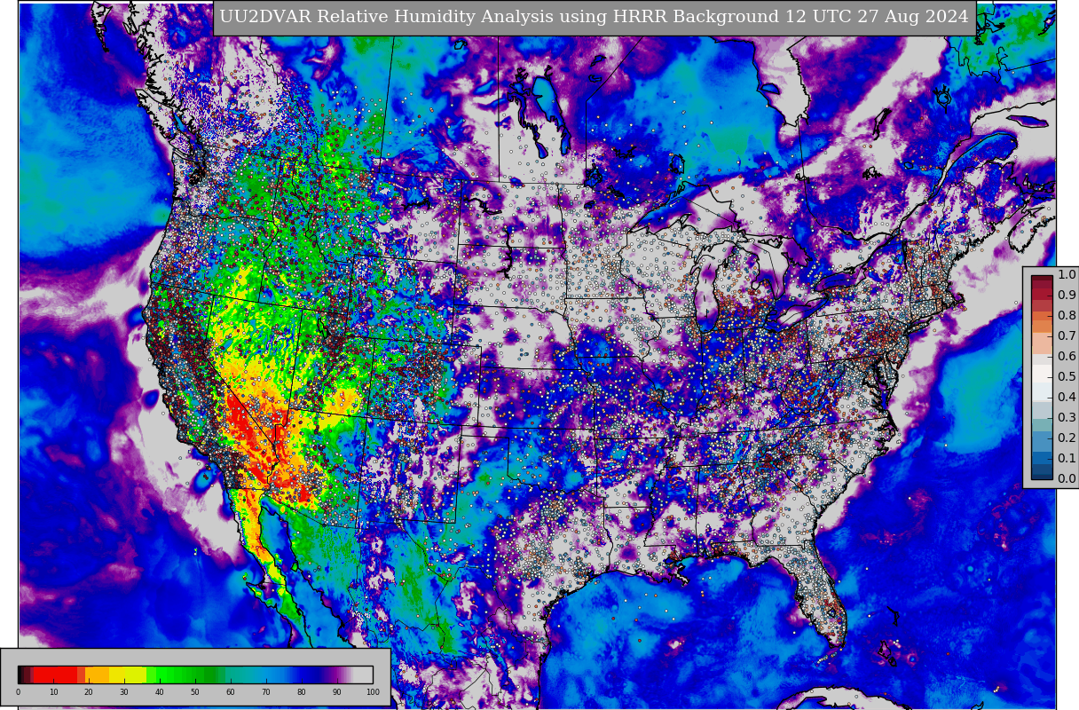Click the "0.7" label on the vertical colorbar
Image resolution: width=1079 pixels, height=710 pixels.
pyautogui.click(x=1067, y=336)
